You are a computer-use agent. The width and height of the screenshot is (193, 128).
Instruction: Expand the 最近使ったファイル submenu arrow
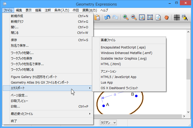pos(90,114)
